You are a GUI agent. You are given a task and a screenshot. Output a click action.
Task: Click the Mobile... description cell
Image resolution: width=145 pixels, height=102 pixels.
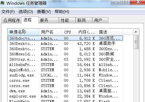click(108, 70)
